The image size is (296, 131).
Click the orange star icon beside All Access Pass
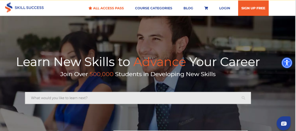[x=90, y=8]
